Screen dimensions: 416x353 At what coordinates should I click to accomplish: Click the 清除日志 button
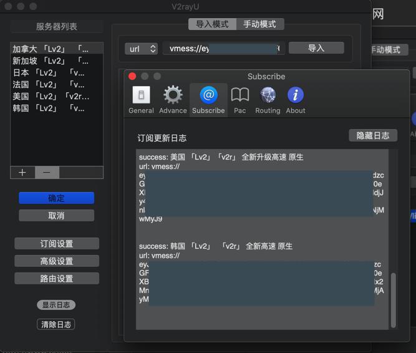point(56,324)
